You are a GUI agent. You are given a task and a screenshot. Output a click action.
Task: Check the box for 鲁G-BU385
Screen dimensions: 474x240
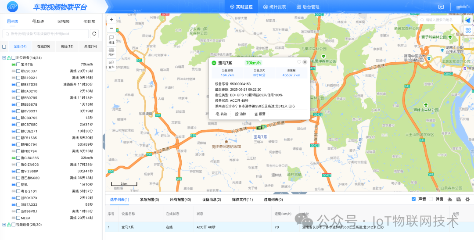pyautogui.click(x=18, y=158)
